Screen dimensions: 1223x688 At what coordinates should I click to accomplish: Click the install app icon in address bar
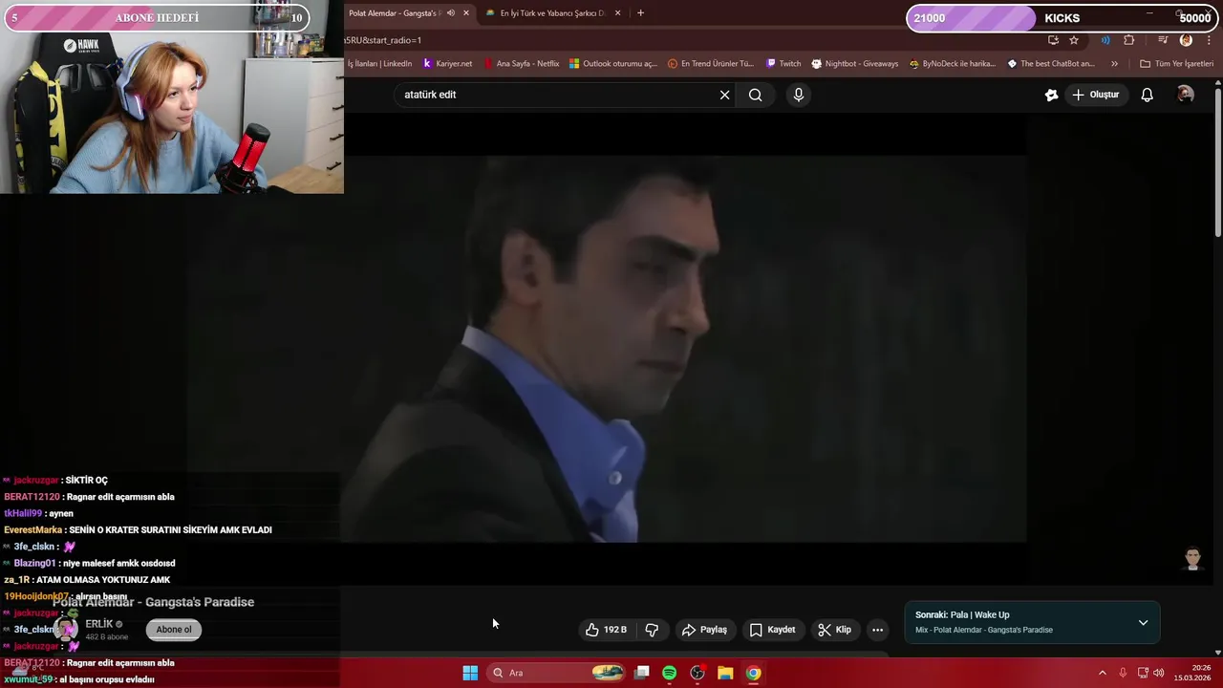click(x=1053, y=40)
